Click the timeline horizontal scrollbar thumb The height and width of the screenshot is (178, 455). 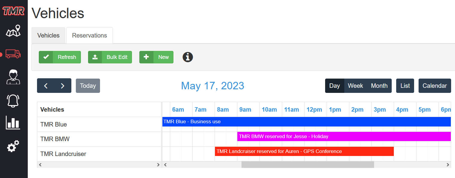(308, 165)
